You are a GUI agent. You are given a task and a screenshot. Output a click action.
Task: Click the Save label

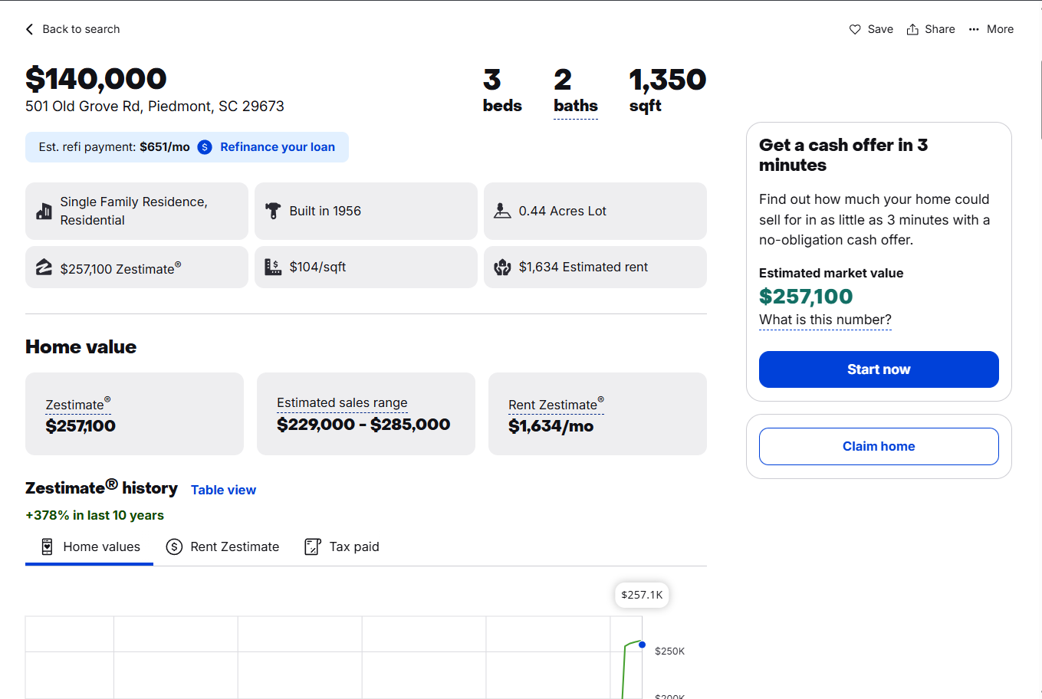[x=880, y=29]
